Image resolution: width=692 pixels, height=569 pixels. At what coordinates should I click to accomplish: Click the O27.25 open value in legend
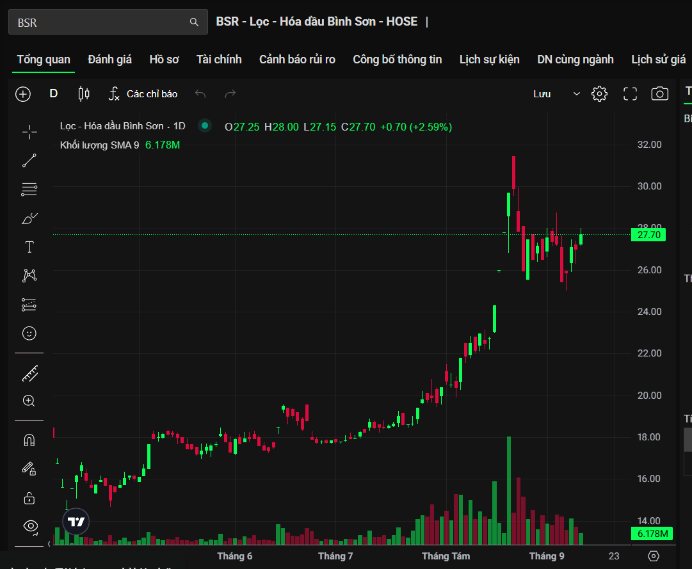click(242, 127)
